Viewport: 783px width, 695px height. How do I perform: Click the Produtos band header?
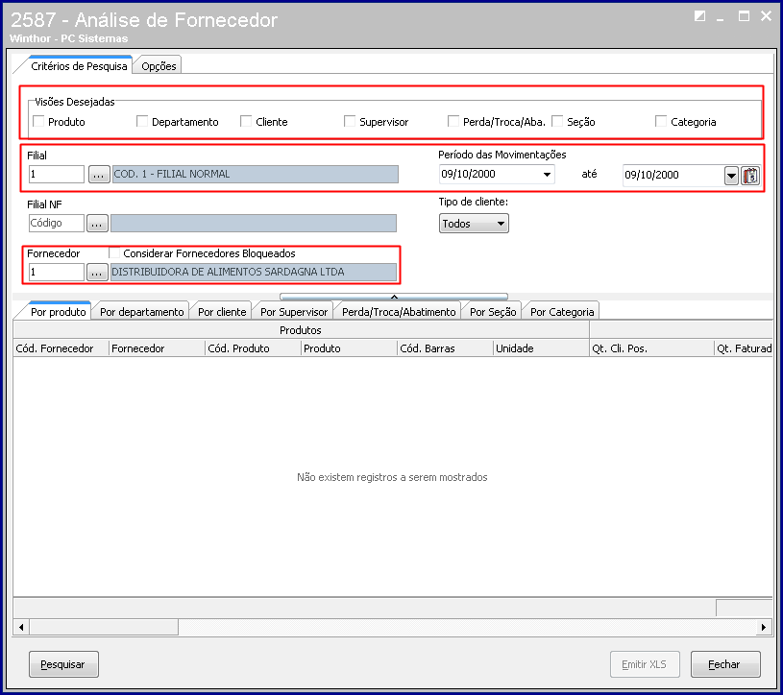(301, 330)
